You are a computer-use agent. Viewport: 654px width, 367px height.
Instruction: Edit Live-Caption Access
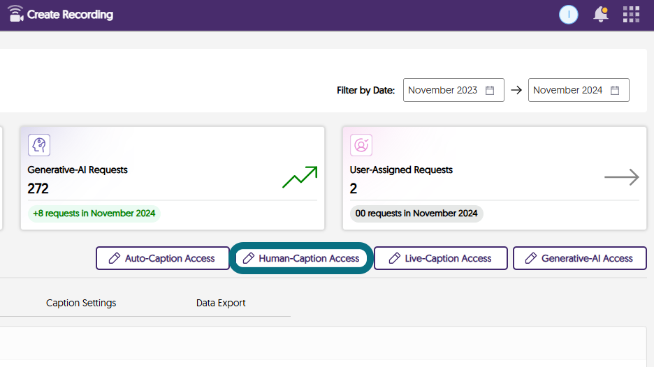tap(440, 258)
